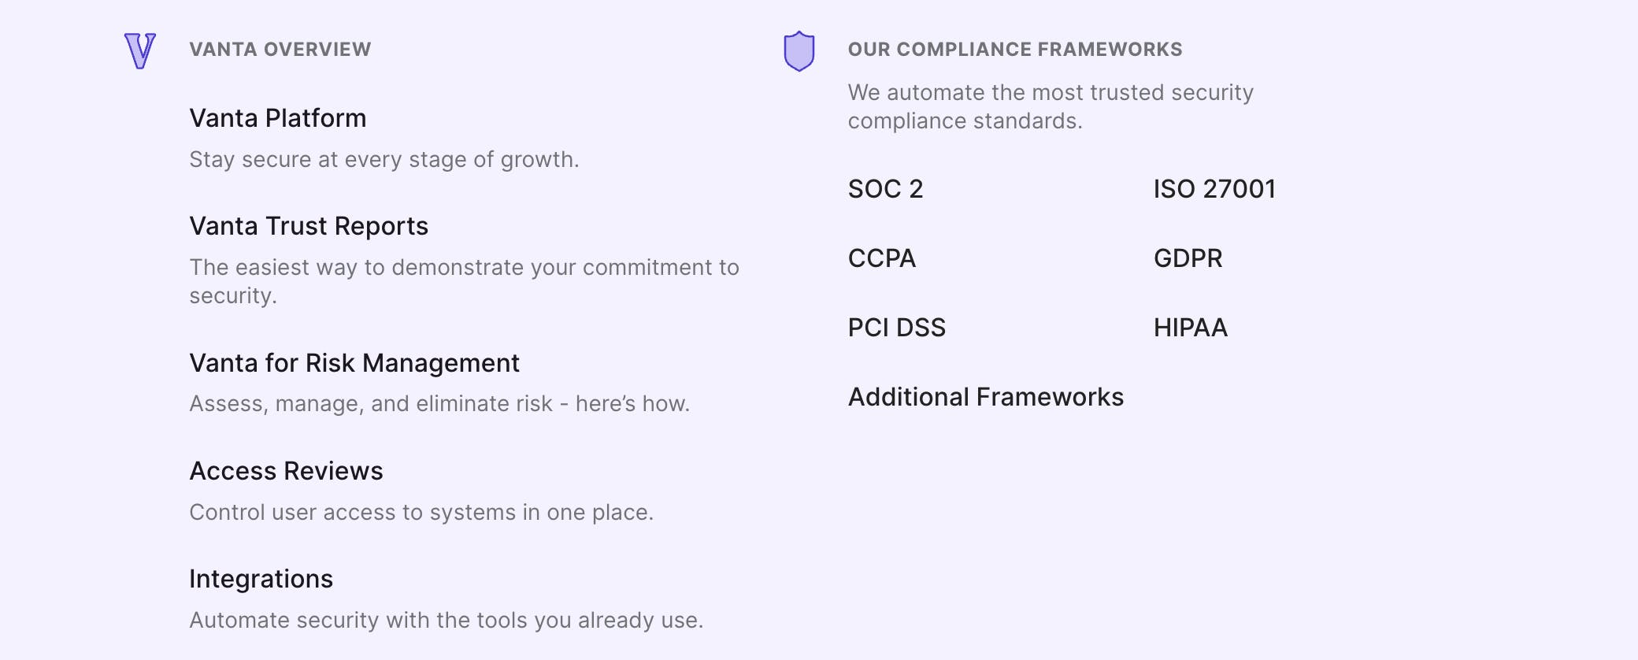
Task: Click "Stay secure at every stage" description
Action: (x=384, y=160)
